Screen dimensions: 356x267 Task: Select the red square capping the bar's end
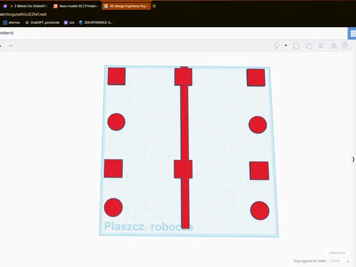(x=183, y=77)
